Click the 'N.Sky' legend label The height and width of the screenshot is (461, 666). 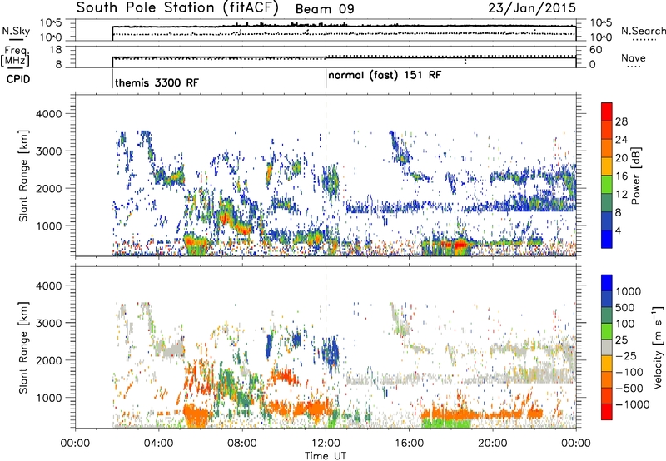pyautogui.click(x=16, y=31)
